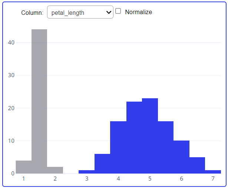
Task: Click the x-axis tick label 3
Action: coord(87,179)
